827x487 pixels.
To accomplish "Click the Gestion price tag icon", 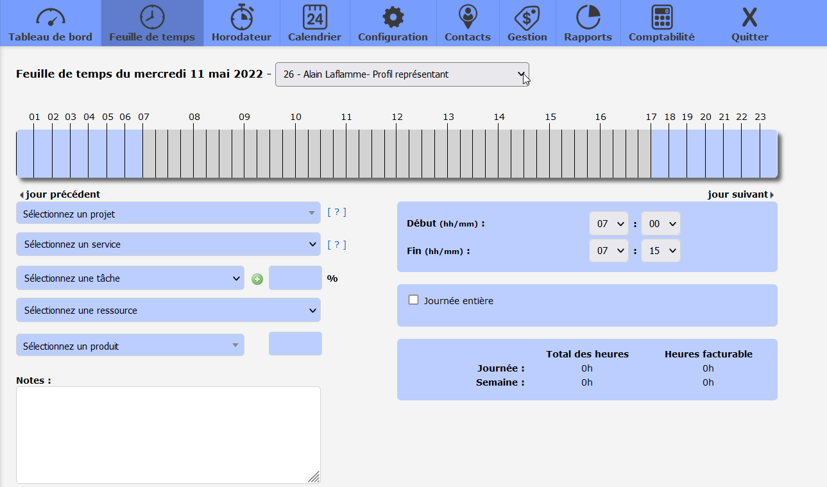I will point(527,17).
